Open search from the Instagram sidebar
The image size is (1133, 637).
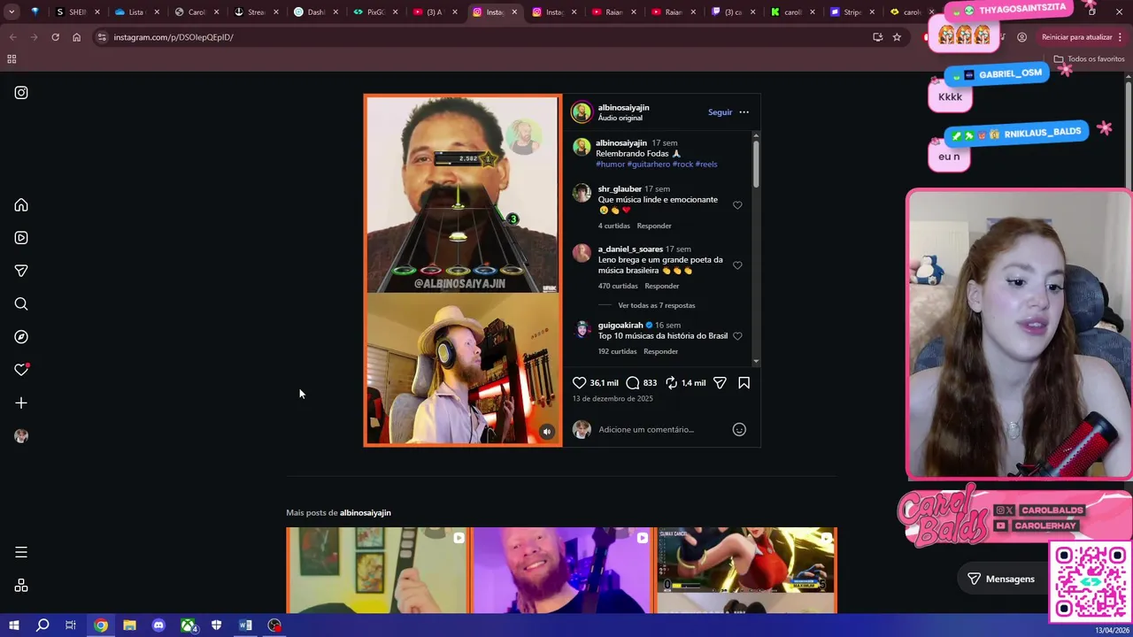(x=21, y=304)
